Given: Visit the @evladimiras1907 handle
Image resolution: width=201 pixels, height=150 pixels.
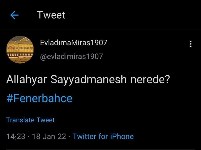Looking at the screenshot, I should point(71,56).
